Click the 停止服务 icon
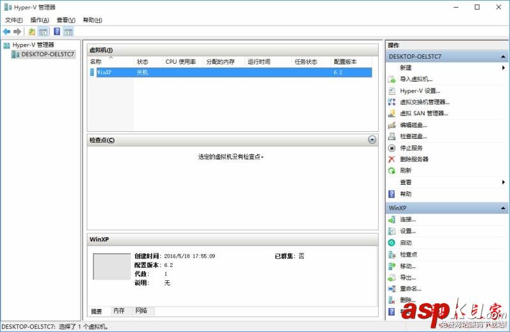The image size is (510, 332). coord(391,148)
